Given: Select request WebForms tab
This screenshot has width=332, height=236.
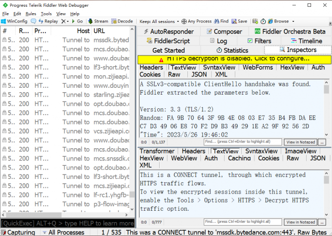Looking at the screenshot, I should (258, 67).
